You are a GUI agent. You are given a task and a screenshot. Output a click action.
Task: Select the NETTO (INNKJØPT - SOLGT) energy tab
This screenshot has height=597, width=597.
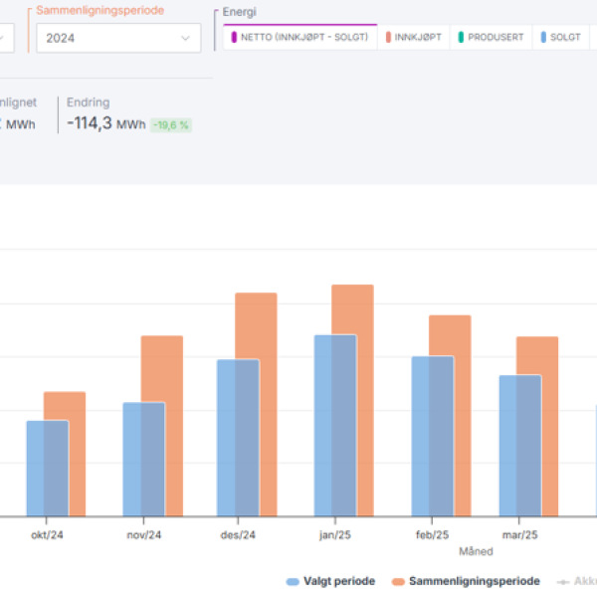pos(299,37)
